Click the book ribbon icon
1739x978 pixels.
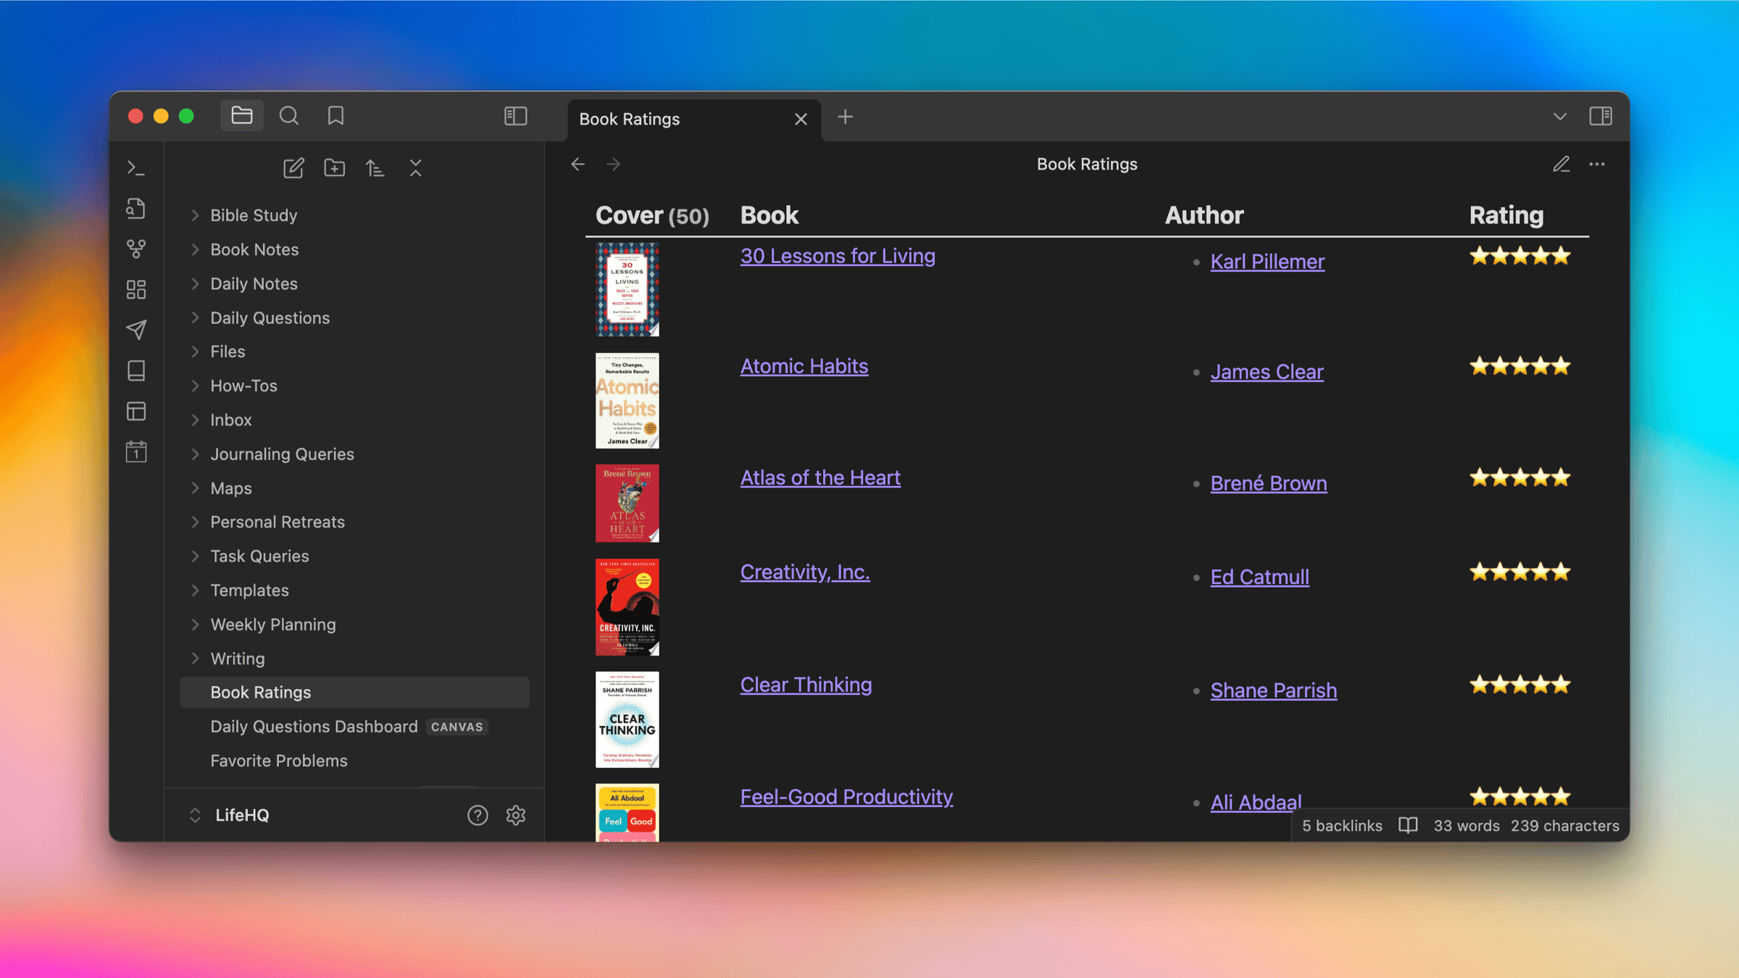pos(136,371)
